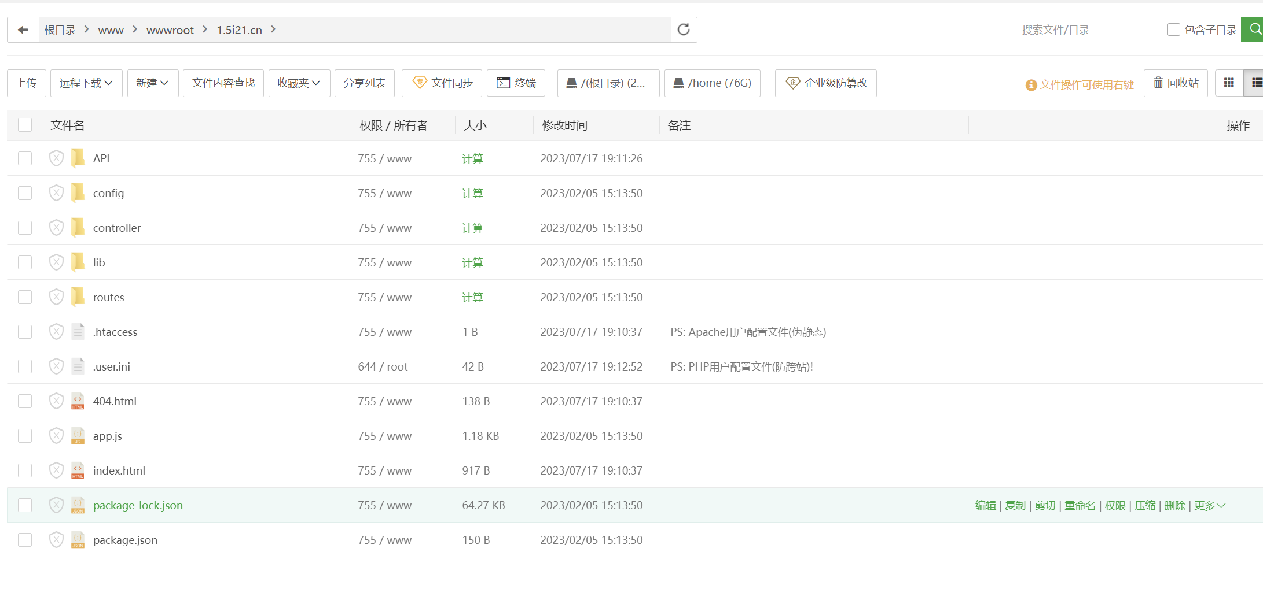The height and width of the screenshot is (615, 1263).
Task: Click the shield icon for controller folder
Action: click(x=56, y=228)
